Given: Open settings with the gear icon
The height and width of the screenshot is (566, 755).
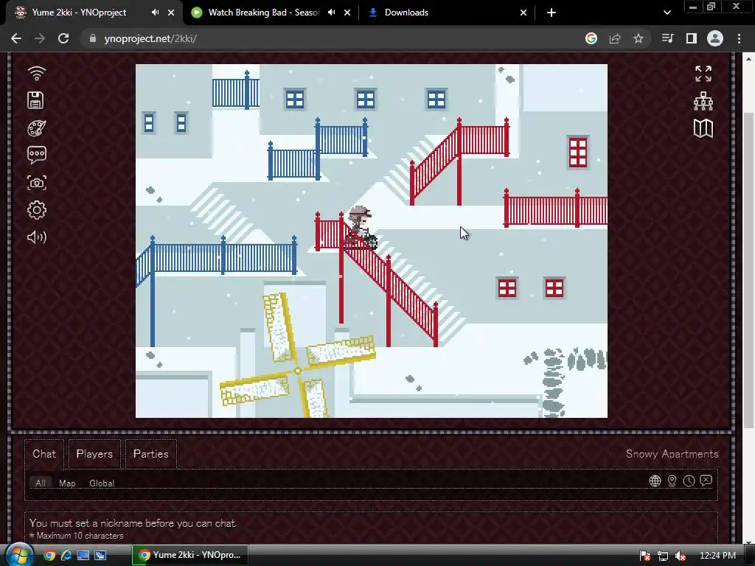Looking at the screenshot, I should pos(37,210).
